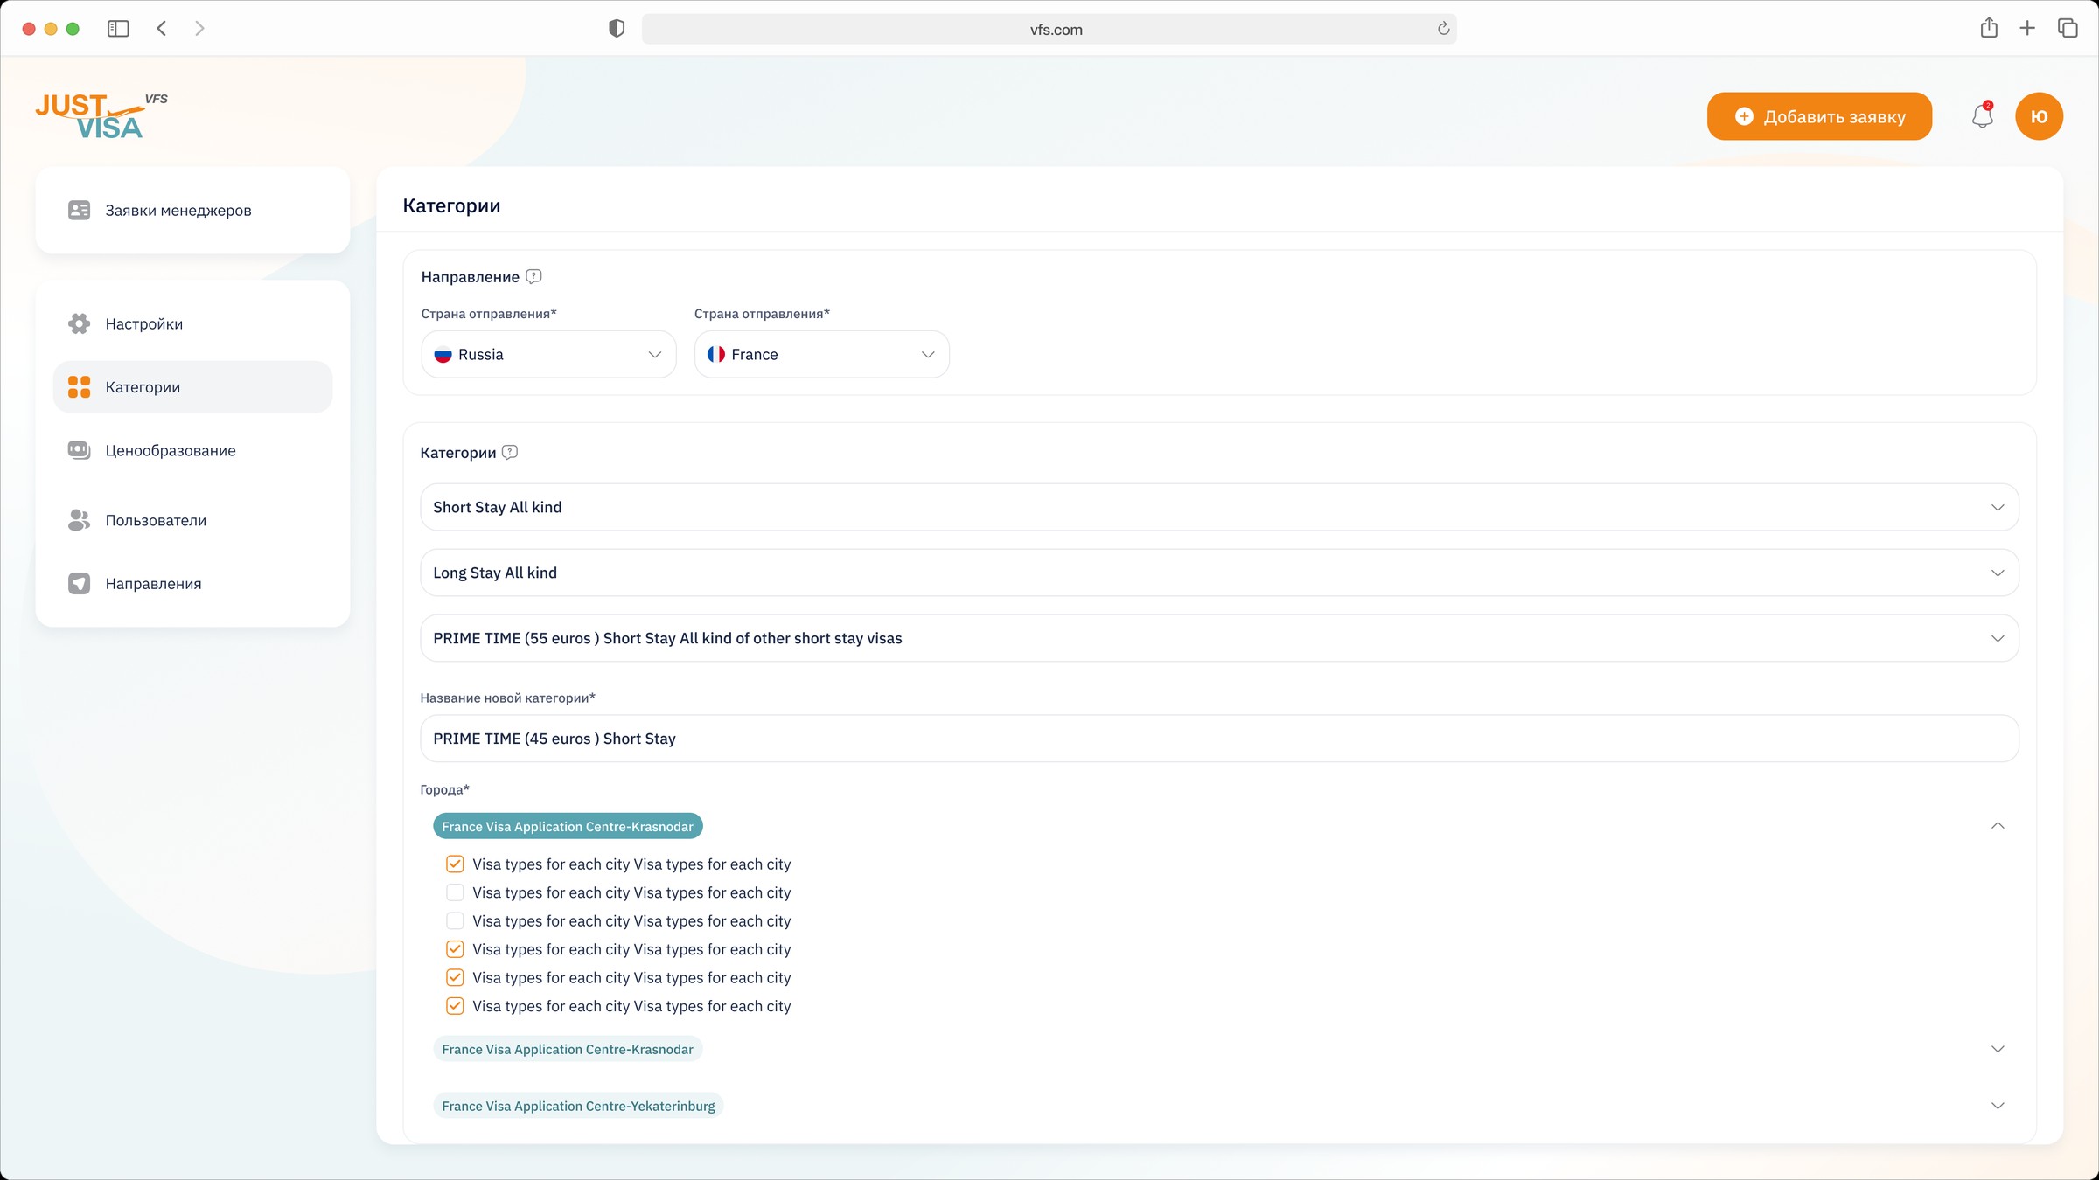This screenshot has height=1180, width=2099.
Task: Open Ценообразование menu item
Action: point(192,450)
